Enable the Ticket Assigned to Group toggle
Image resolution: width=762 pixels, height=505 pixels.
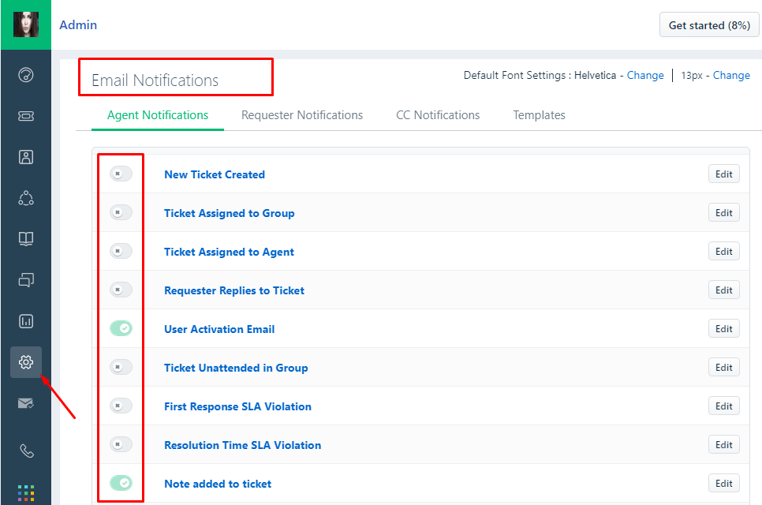point(121,212)
